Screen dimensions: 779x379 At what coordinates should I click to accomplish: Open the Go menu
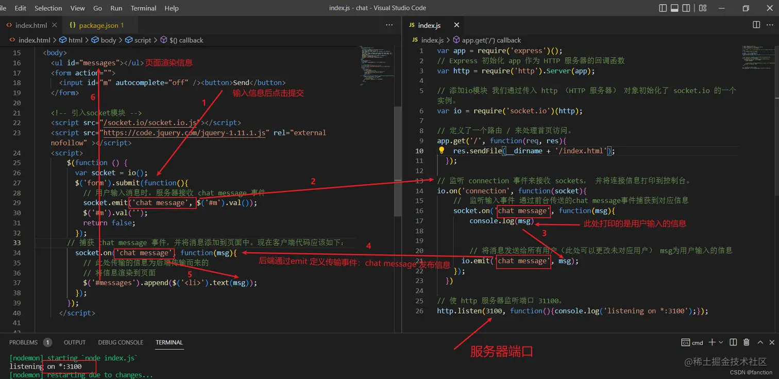(x=98, y=8)
